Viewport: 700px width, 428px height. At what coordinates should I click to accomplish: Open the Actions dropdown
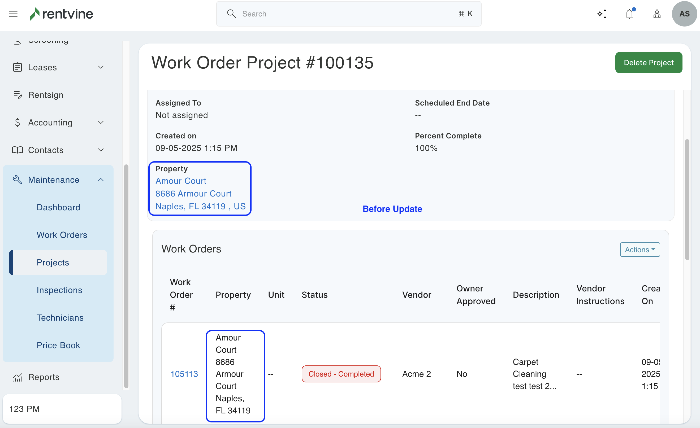[x=640, y=250]
